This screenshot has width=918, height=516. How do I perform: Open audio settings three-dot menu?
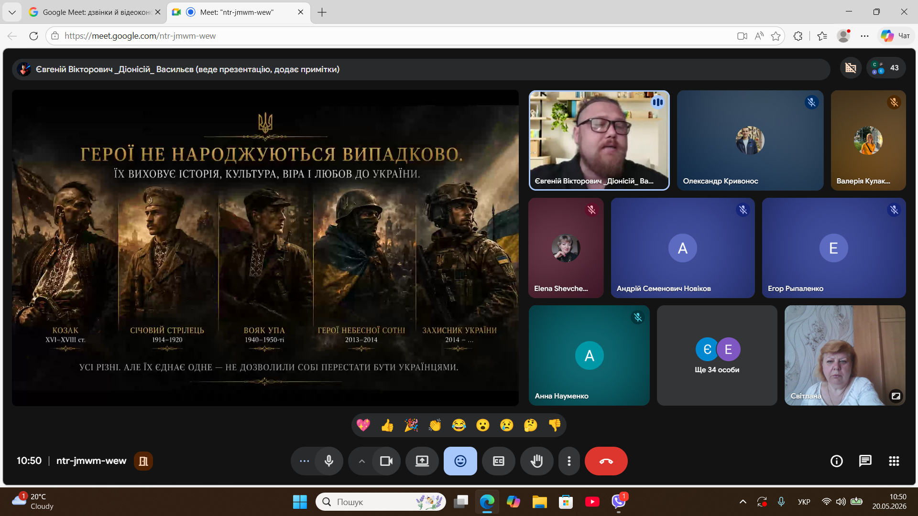(304, 461)
